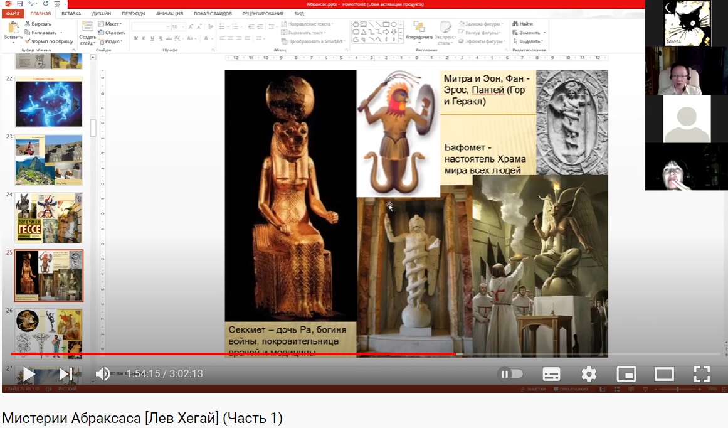Open the ПЕРЕХОДЫ ribbon tab
Image resolution: width=728 pixels, height=428 pixels.
[x=134, y=13]
